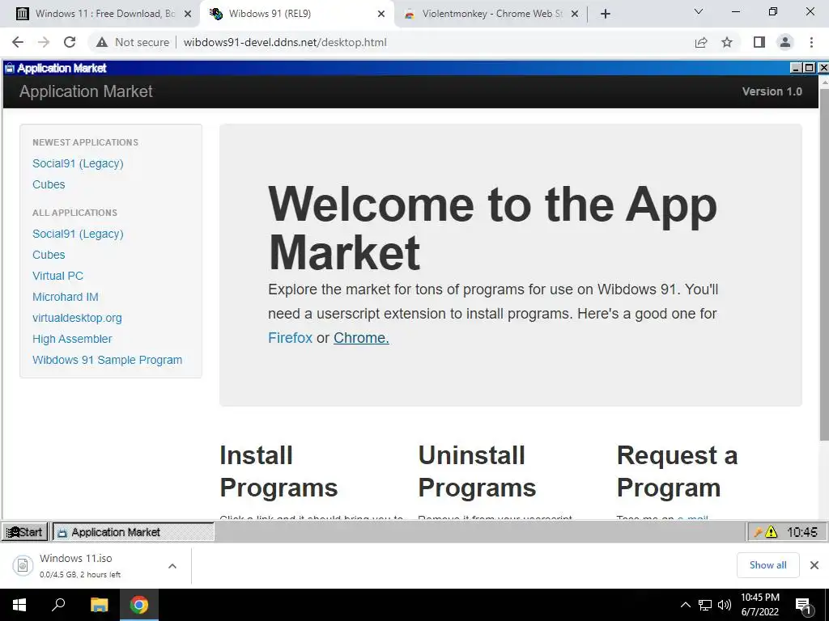Click the key icon in Wibdows tray

(x=757, y=532)
